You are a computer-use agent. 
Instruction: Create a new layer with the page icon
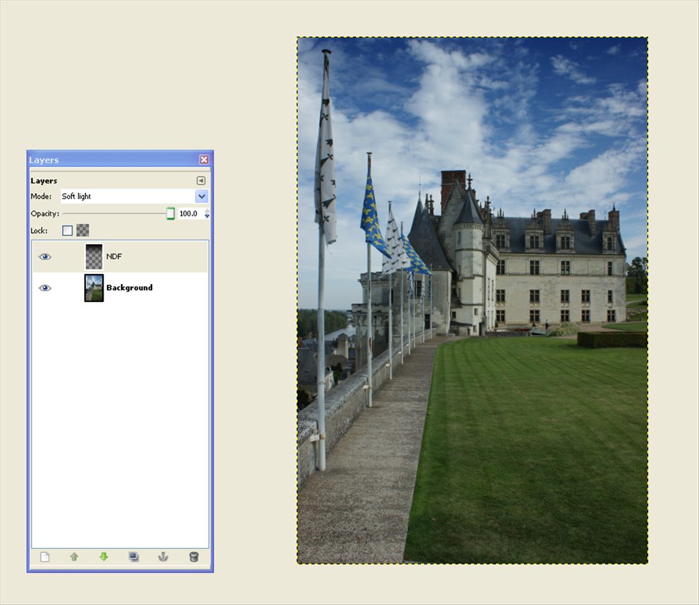(45, 557)
